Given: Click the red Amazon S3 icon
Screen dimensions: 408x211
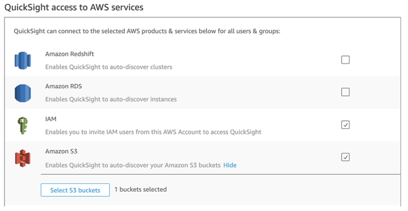Looking at the screenshot, I should [x=23, y=157].
